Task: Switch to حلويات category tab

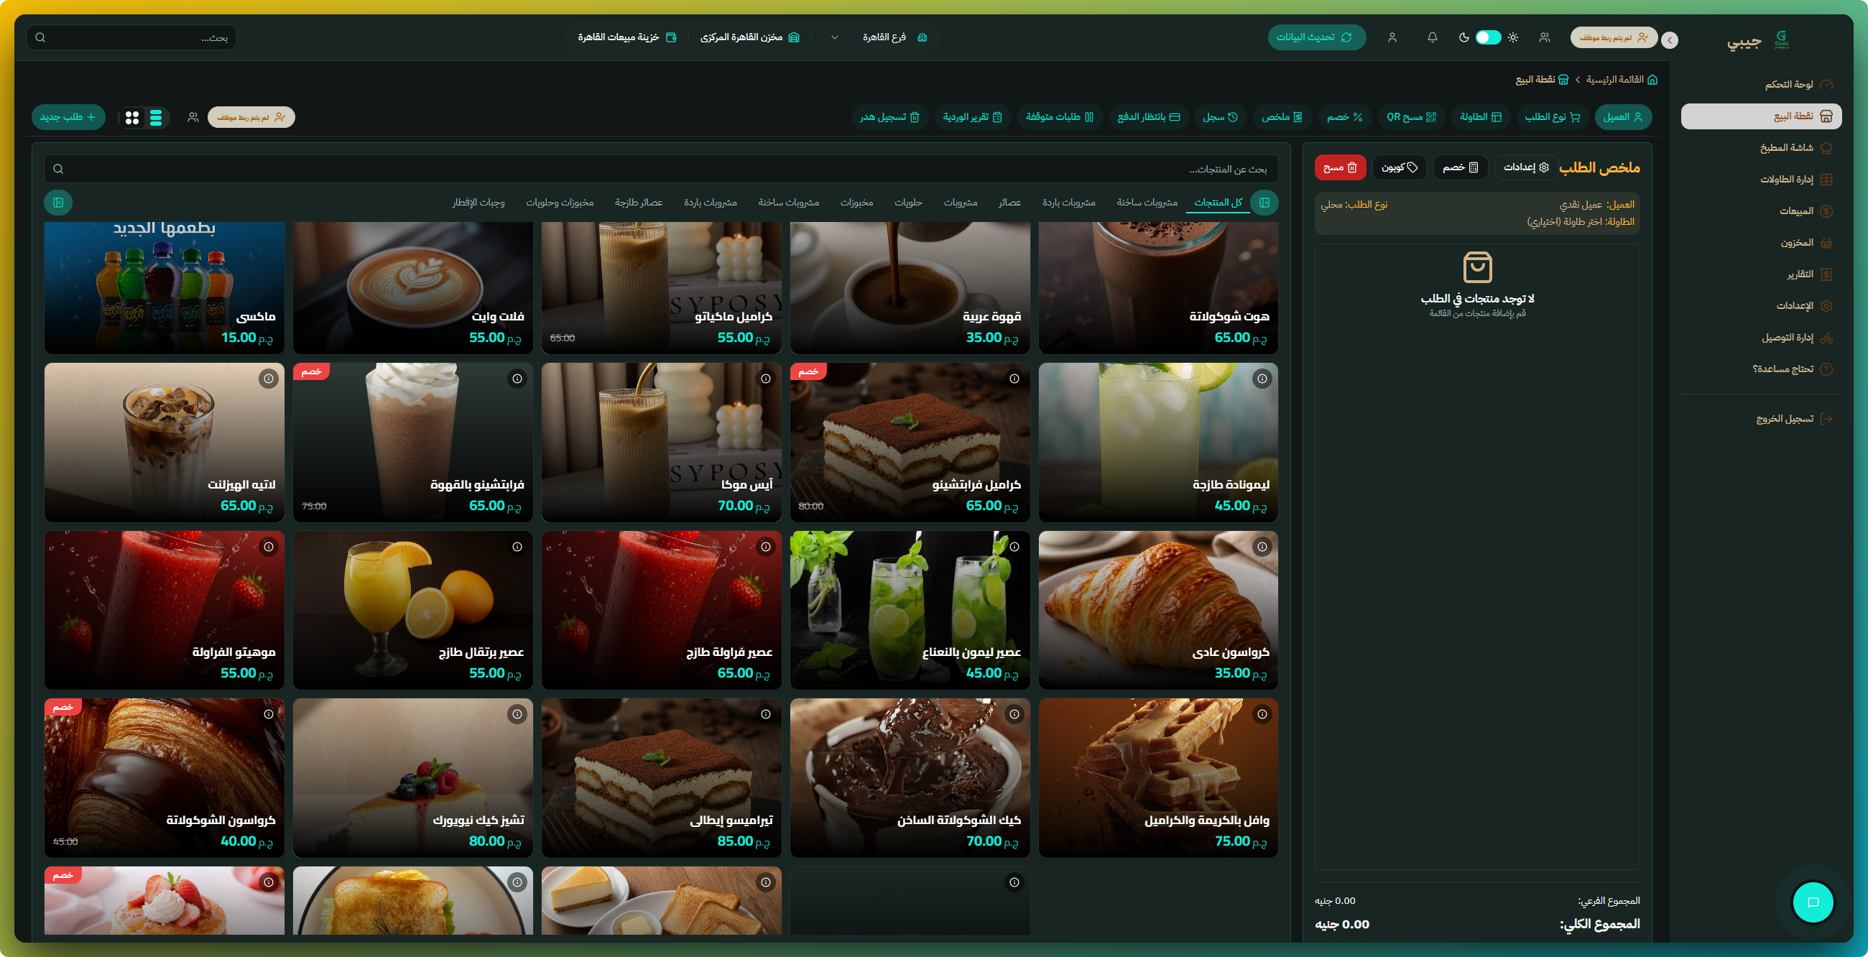Action: tap(908, 203)
